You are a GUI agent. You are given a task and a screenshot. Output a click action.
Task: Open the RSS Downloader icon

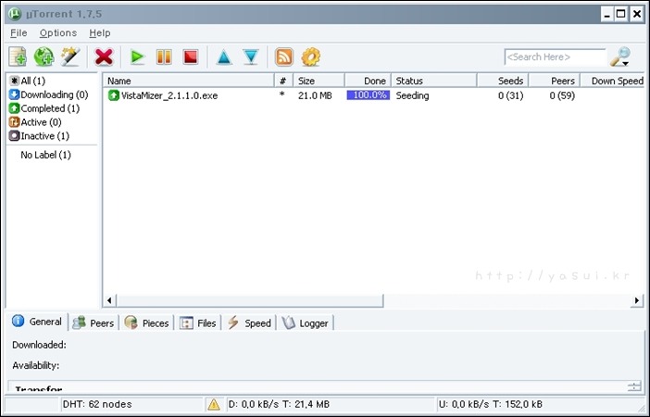click(x=284, y=57)
